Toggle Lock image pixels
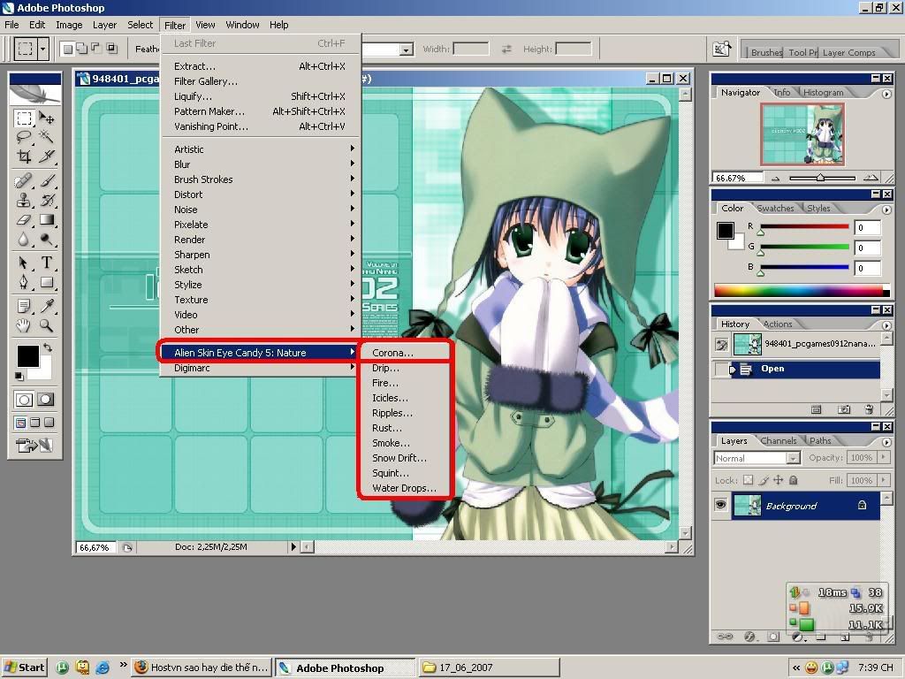Screen dimensions: 905x679 (763, 480)
